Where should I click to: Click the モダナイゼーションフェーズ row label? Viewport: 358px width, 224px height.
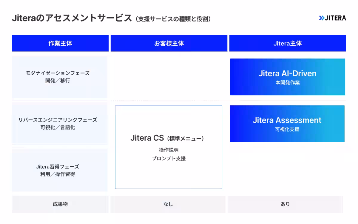click(58, 73)
